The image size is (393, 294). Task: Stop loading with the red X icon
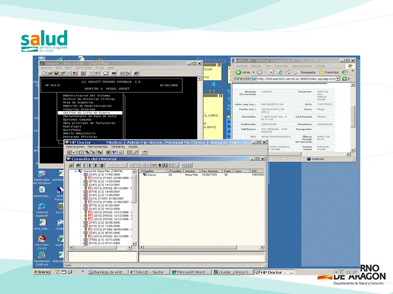pyautogui.click(x=271, y=72)
